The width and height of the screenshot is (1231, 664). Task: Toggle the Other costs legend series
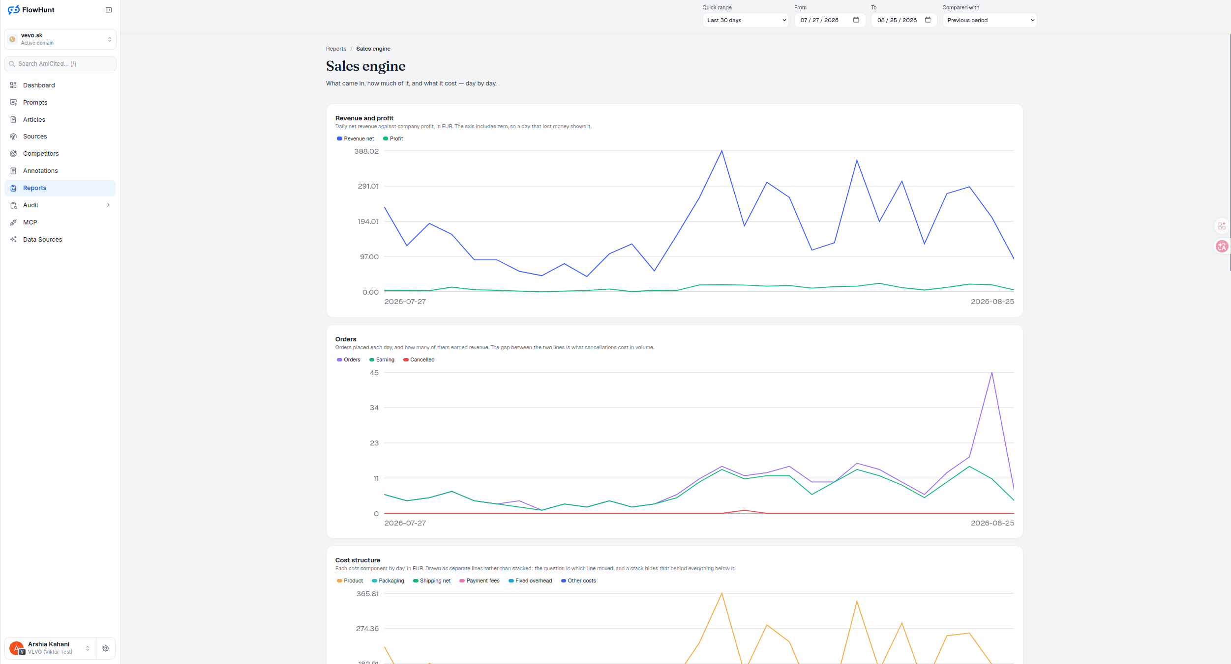tap(578, 581)
